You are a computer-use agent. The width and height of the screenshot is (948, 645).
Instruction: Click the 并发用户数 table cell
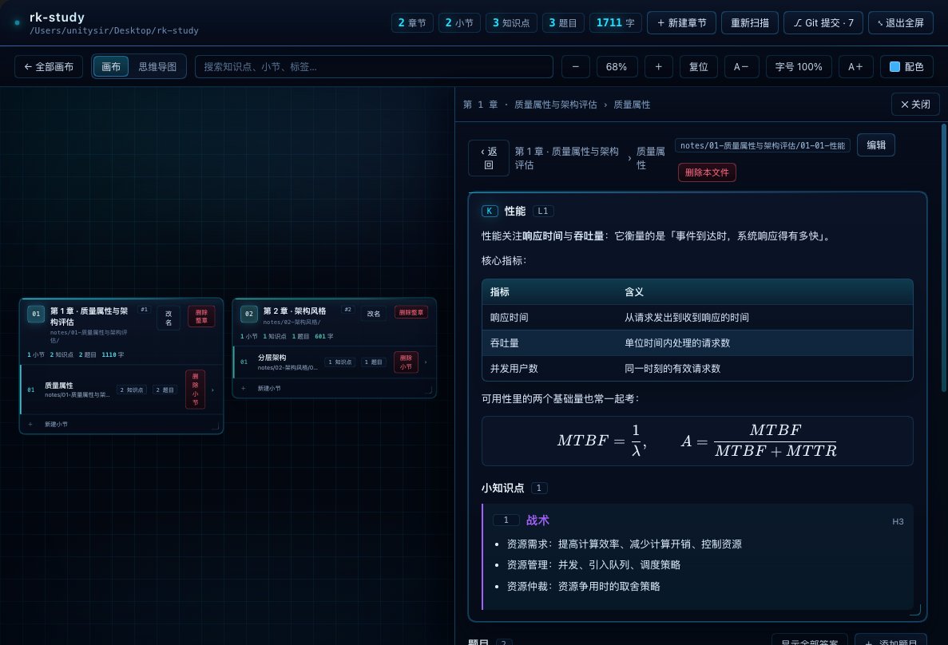(x=514, y=368)
